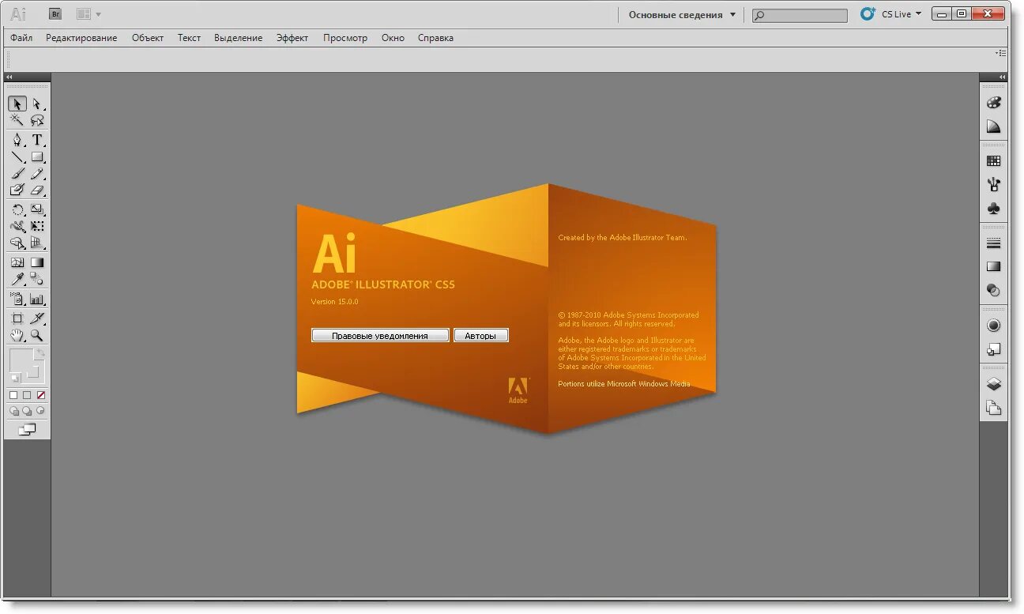
Task: Select the Direct Selection tool
Action: point(37,104)
